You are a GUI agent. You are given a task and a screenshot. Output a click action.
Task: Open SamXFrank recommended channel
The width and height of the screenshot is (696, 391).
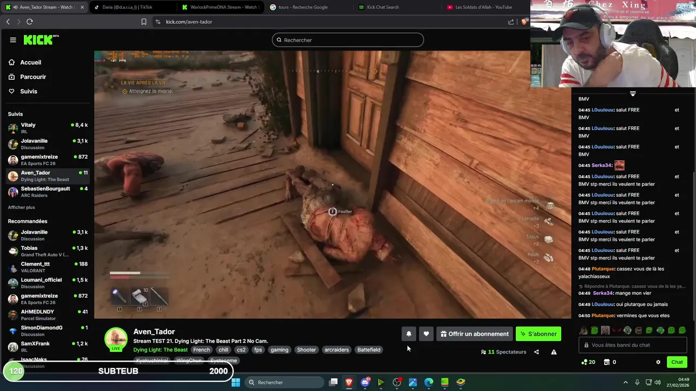[x=47, y=346]
